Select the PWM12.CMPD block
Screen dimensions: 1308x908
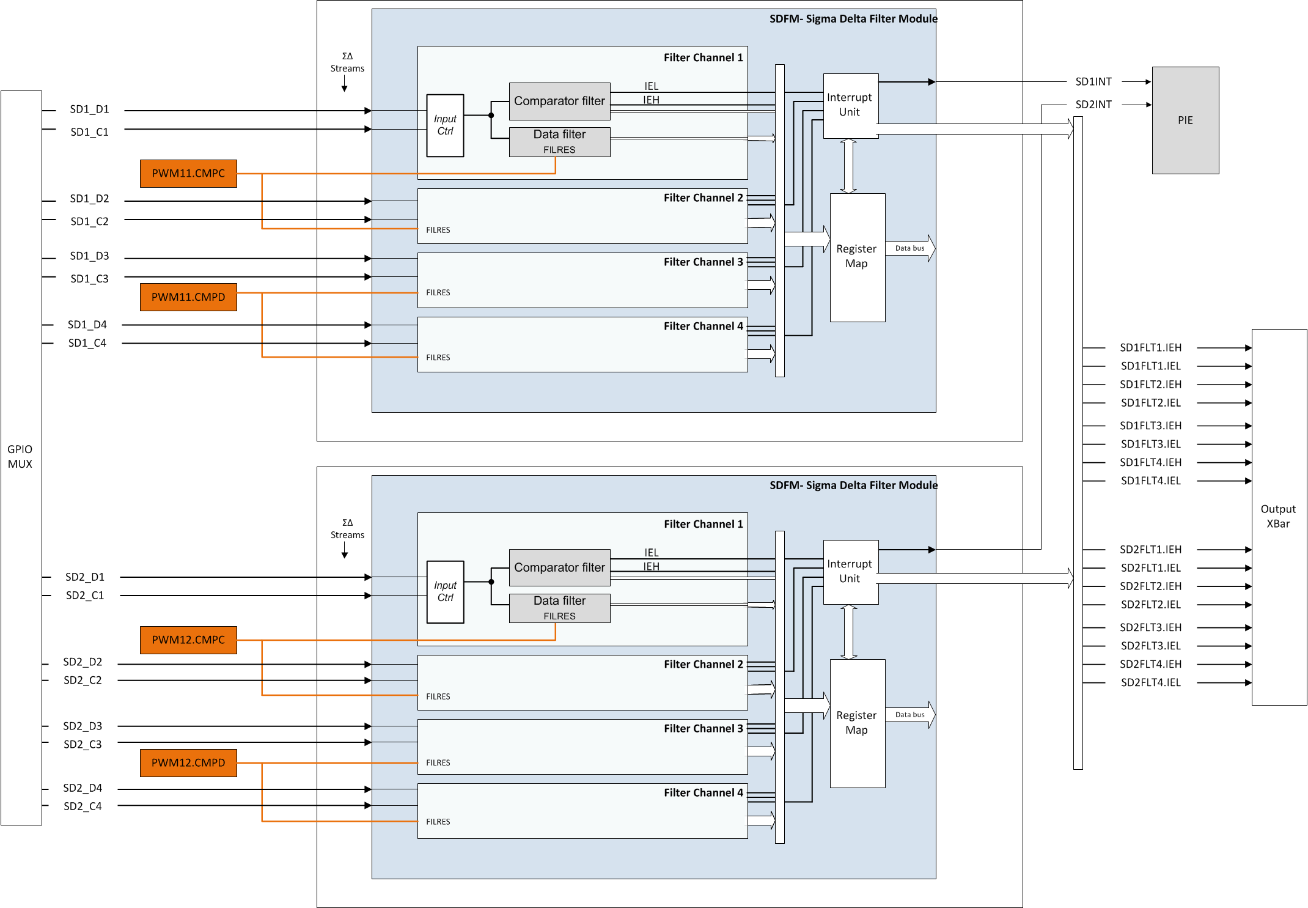point(188,762)
